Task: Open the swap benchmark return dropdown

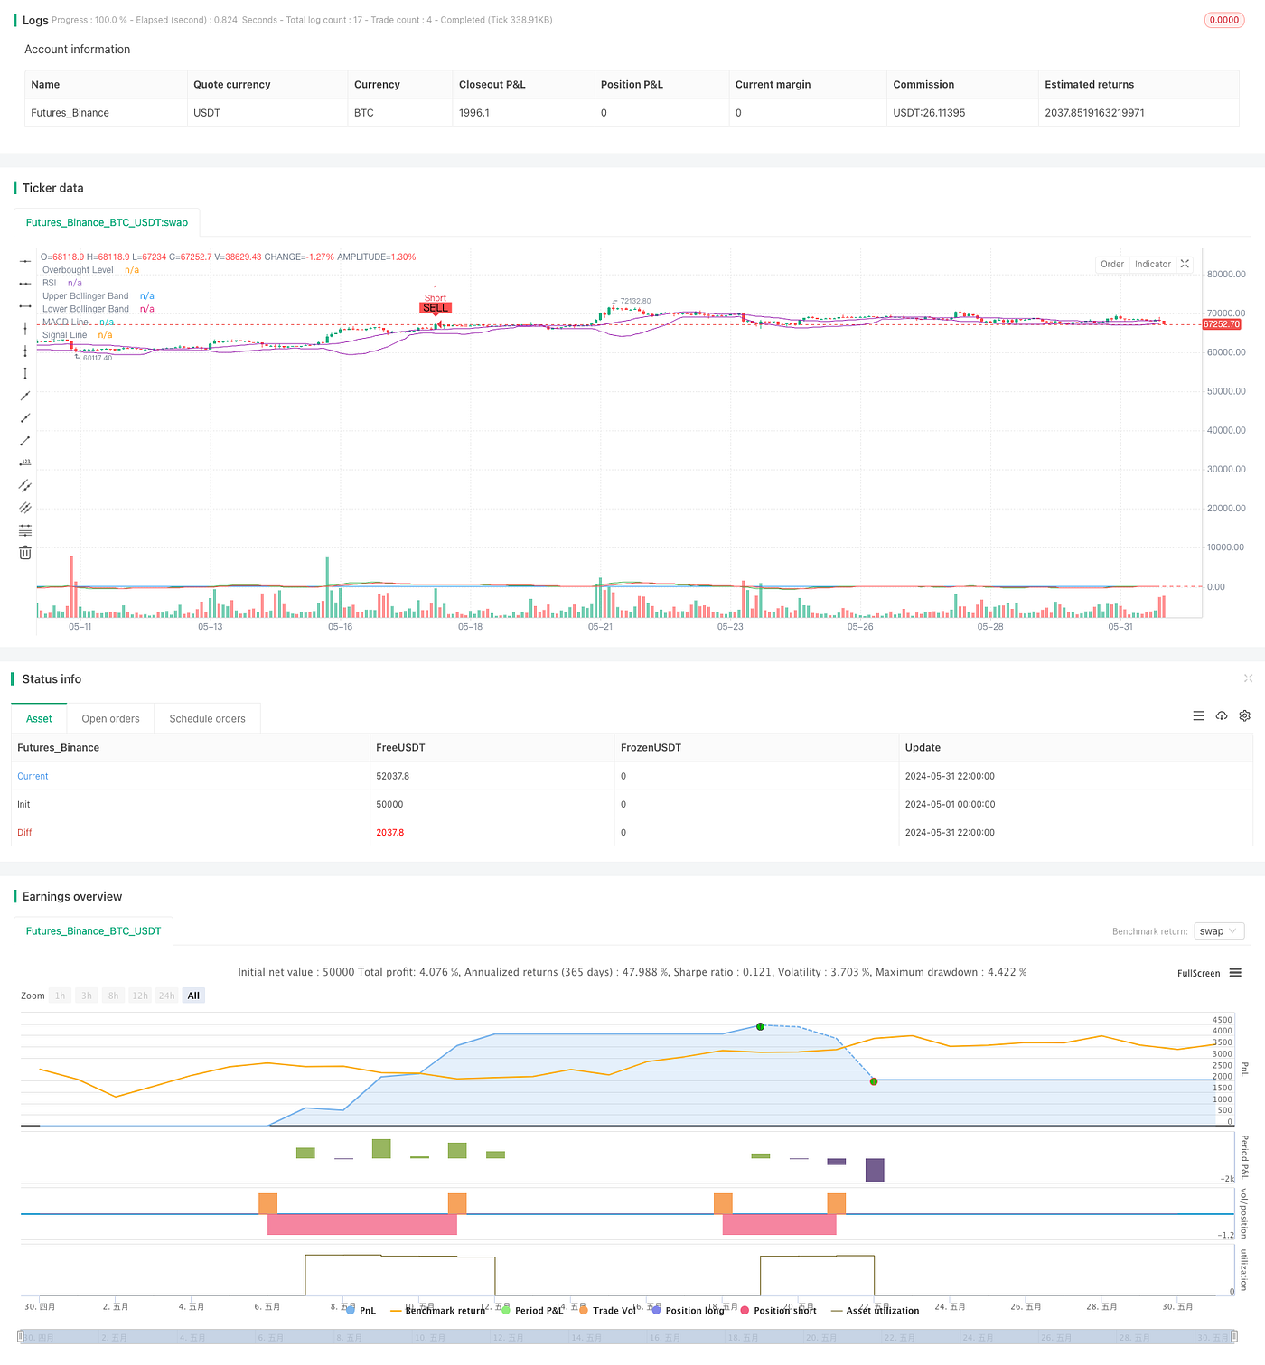Action: click(1218, 930)
